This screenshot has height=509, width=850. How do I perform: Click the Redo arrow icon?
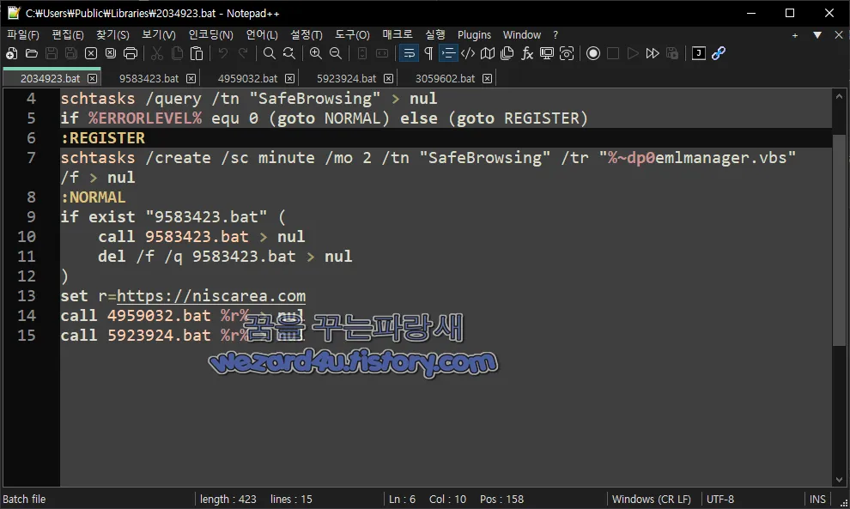tap(243, 53)
